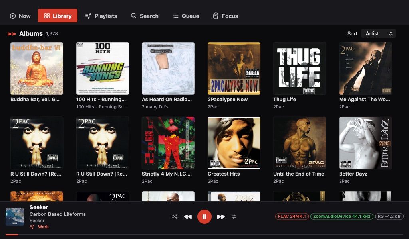Viewport: 409px width, 239px height.
Task: Pause the current track
Action: pos(204,217)
